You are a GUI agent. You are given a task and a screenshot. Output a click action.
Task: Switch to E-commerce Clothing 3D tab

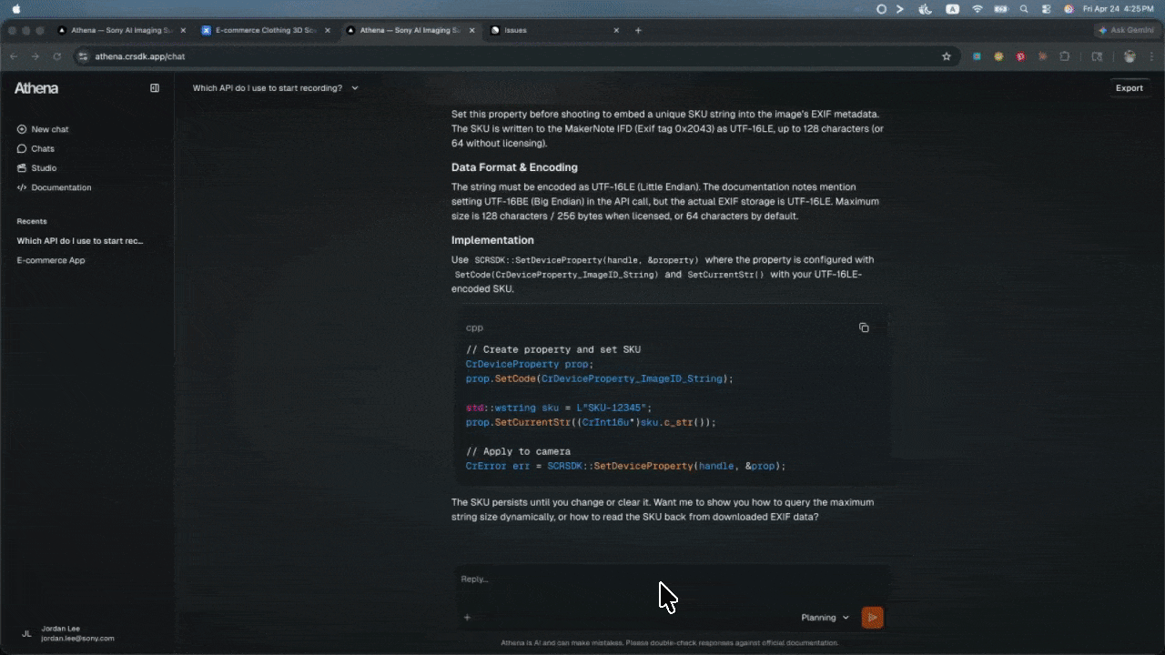tap(266, 30)
